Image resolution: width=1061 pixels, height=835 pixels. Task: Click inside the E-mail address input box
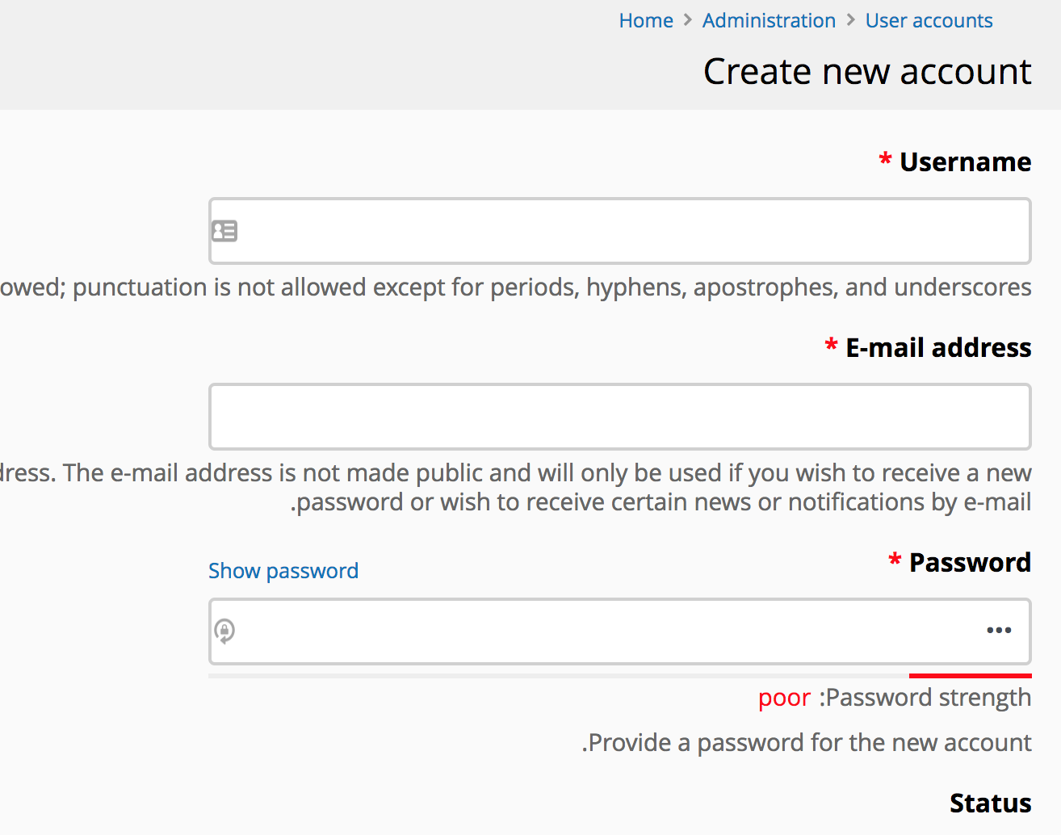619,417
